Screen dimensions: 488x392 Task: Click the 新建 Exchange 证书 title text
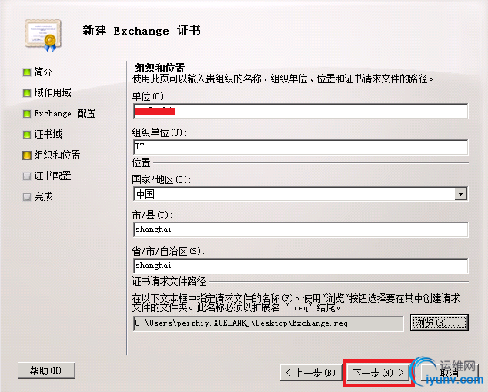(x=142, y=31)
